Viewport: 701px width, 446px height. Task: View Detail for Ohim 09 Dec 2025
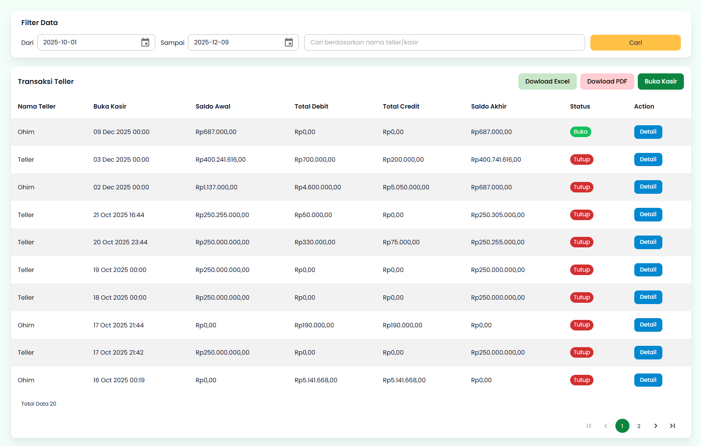[648, 132]
